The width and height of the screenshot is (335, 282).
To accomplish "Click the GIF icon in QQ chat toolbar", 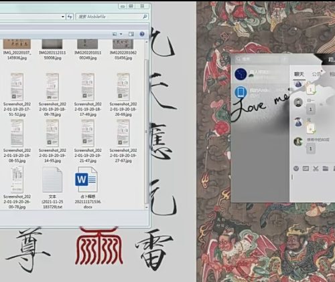I will (x=306, y=168).
